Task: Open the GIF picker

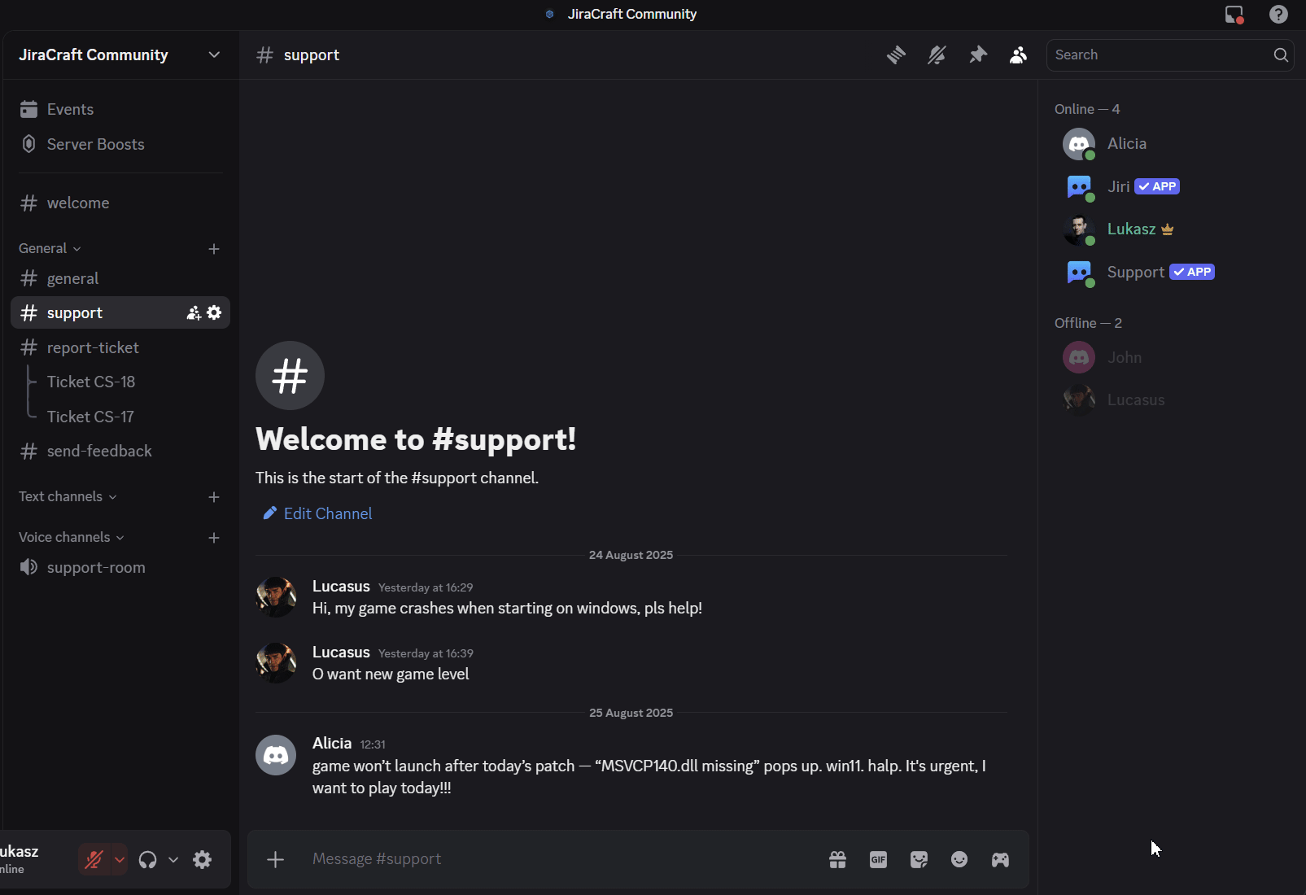Action: 878,859
